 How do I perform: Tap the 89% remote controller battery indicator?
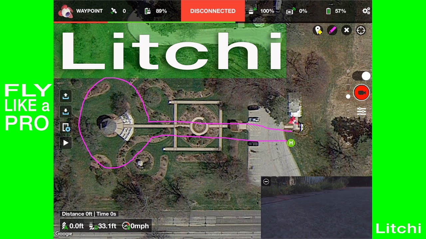pyautogui.click(x=156, y=11)
